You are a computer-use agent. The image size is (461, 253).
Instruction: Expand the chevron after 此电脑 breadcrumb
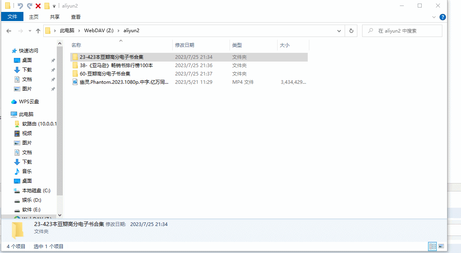[x=79, y=31]
